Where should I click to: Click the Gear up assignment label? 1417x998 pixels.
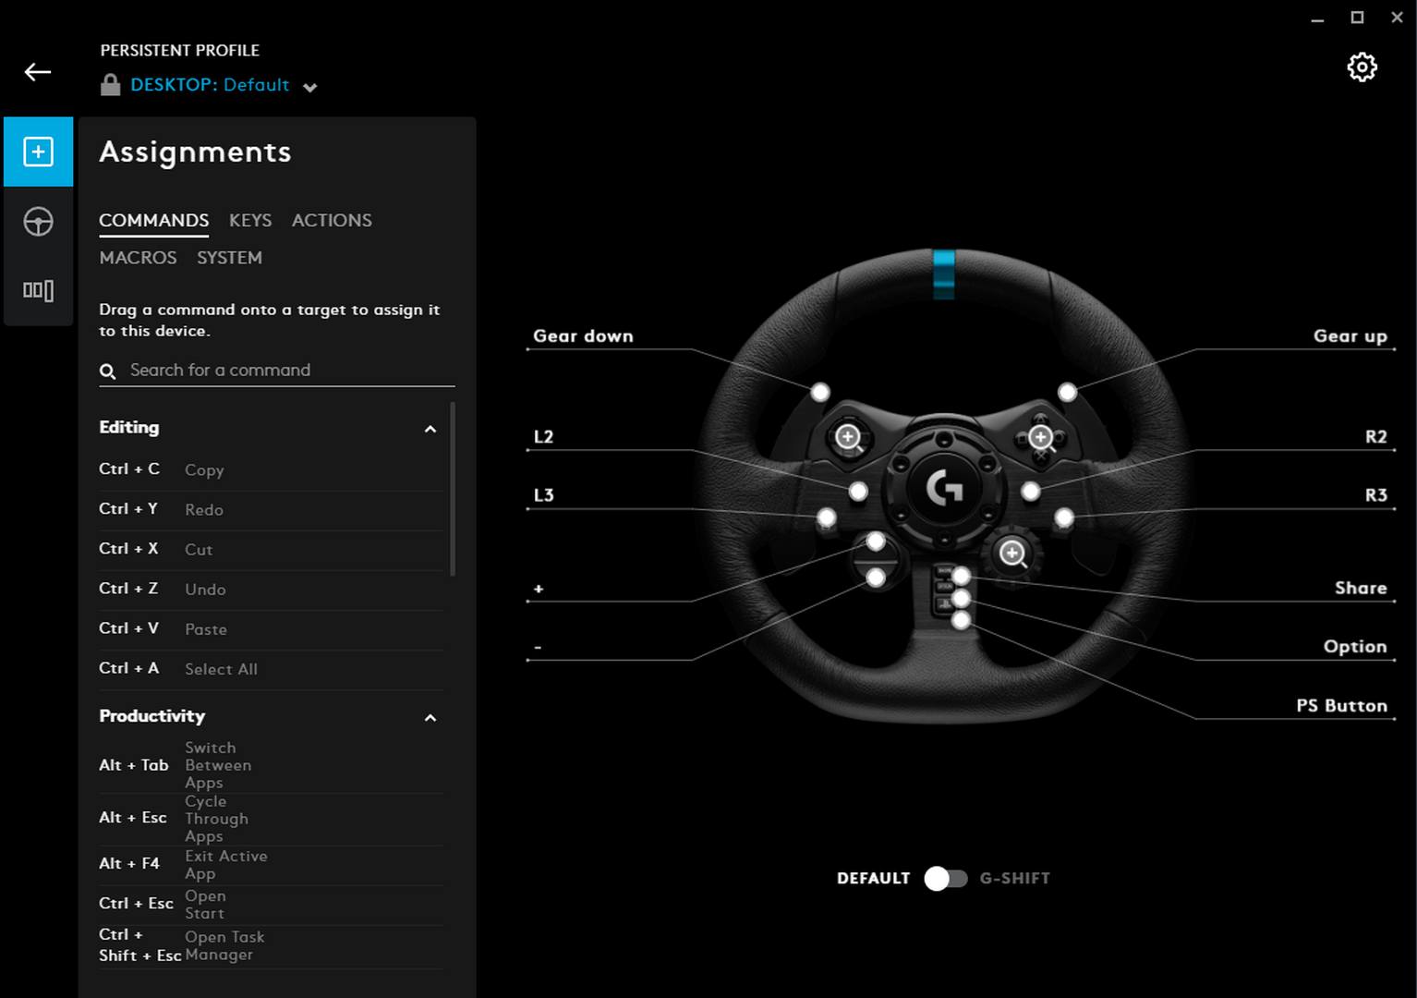point(1350,336)
